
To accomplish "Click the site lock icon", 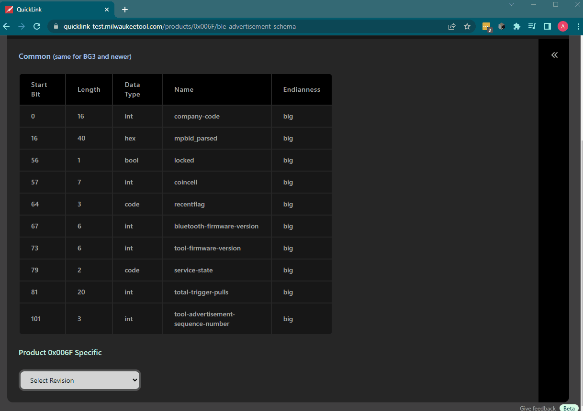I will [x=56, y=27].
